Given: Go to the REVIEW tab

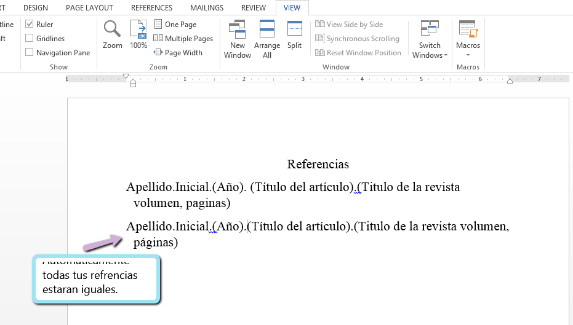Looking at the screenshot, I should (254, 8).
